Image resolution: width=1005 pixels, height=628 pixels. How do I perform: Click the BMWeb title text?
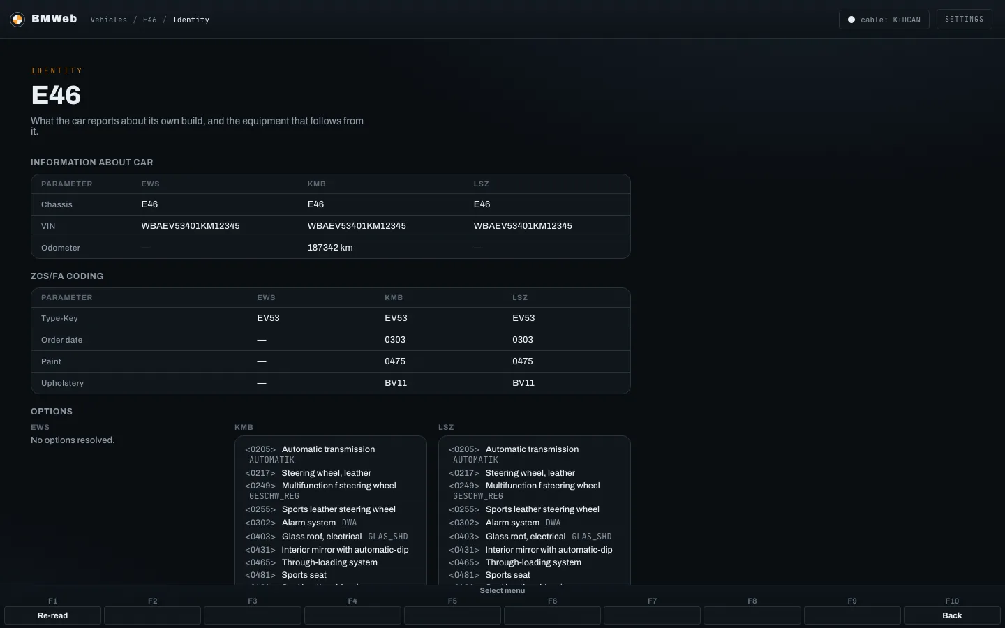click(x=54, y=19)
